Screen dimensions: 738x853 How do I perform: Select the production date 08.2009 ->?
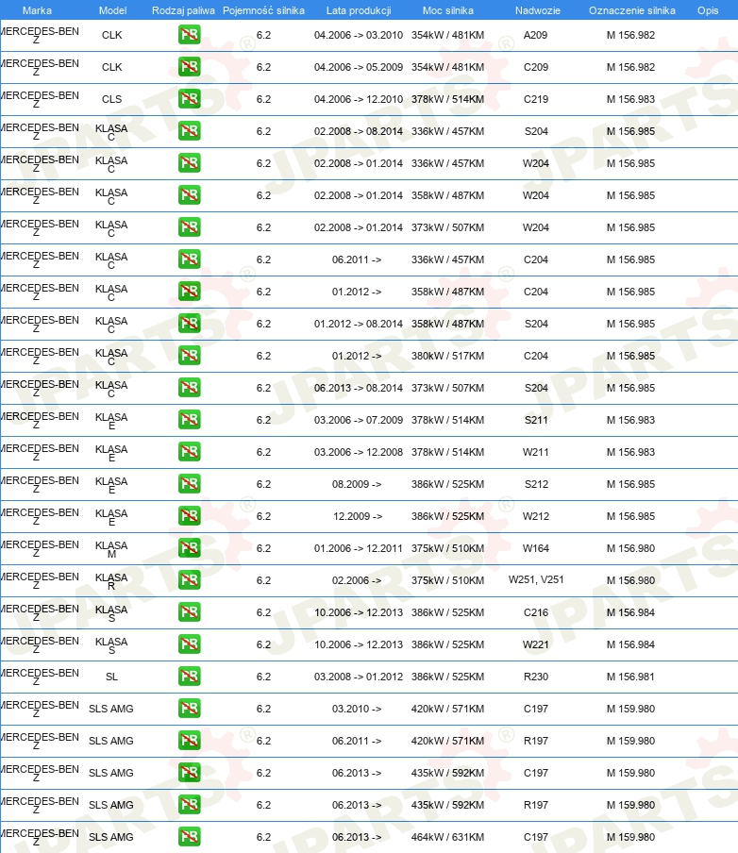(x=357, y=484)
